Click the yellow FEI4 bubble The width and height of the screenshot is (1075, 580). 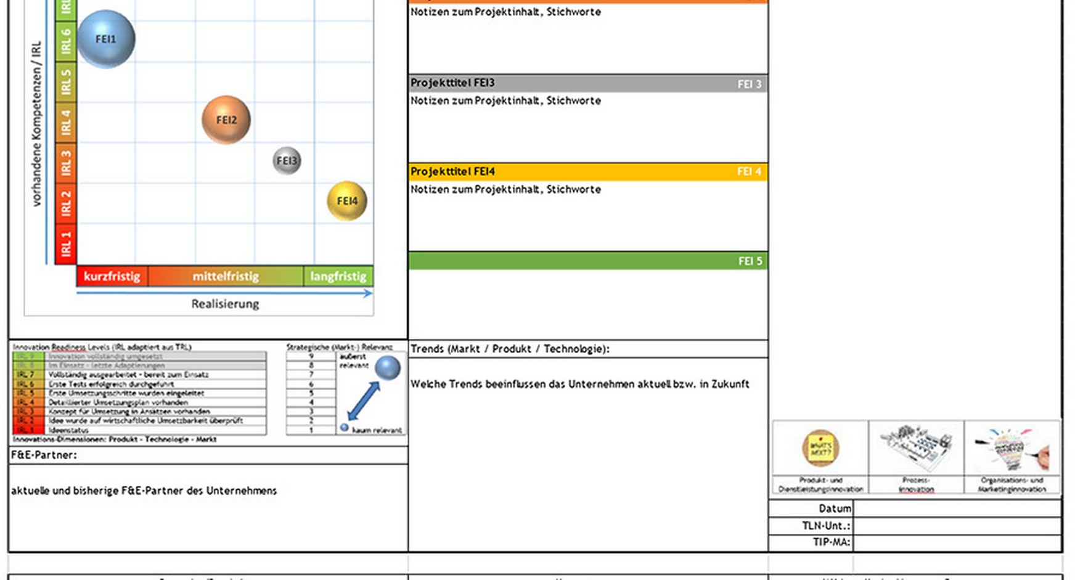click(x=347, y=201)
